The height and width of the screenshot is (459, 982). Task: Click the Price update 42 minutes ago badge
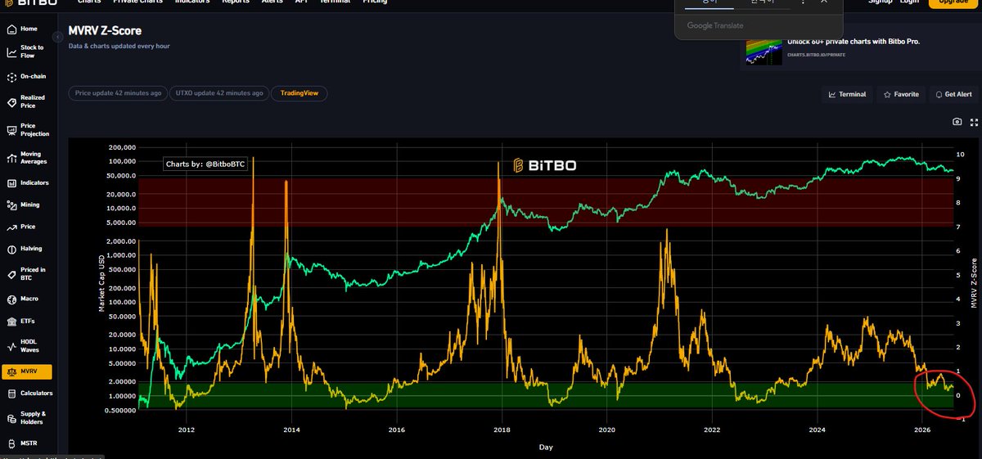118,93
